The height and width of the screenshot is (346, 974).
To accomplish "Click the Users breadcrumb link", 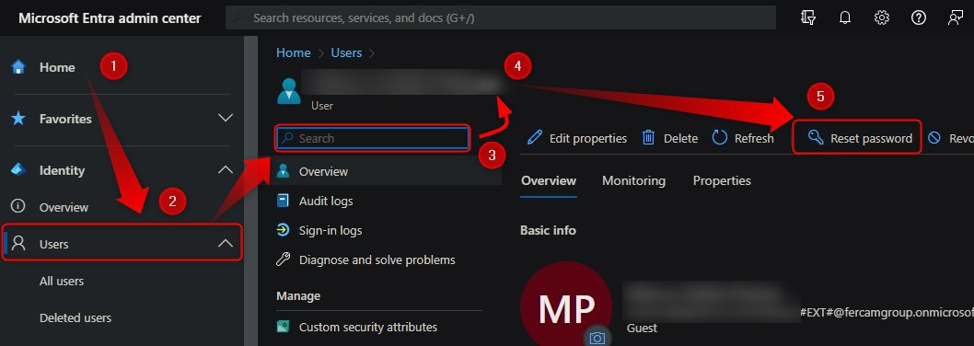I will click(346, 52).
